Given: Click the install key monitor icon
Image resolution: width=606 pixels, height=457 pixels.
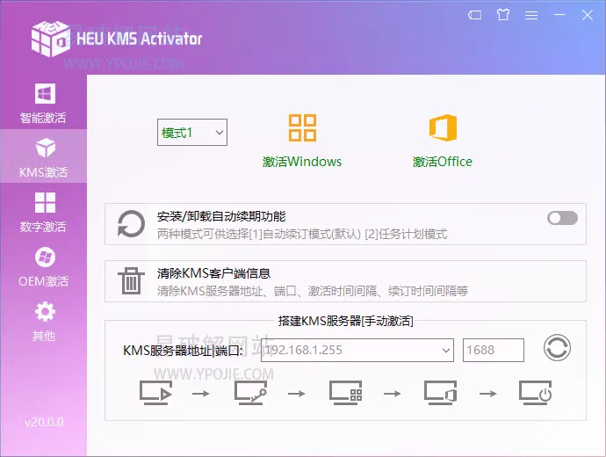Looking at the screenshot, I should pyautogui.click(x=250, y=393).
